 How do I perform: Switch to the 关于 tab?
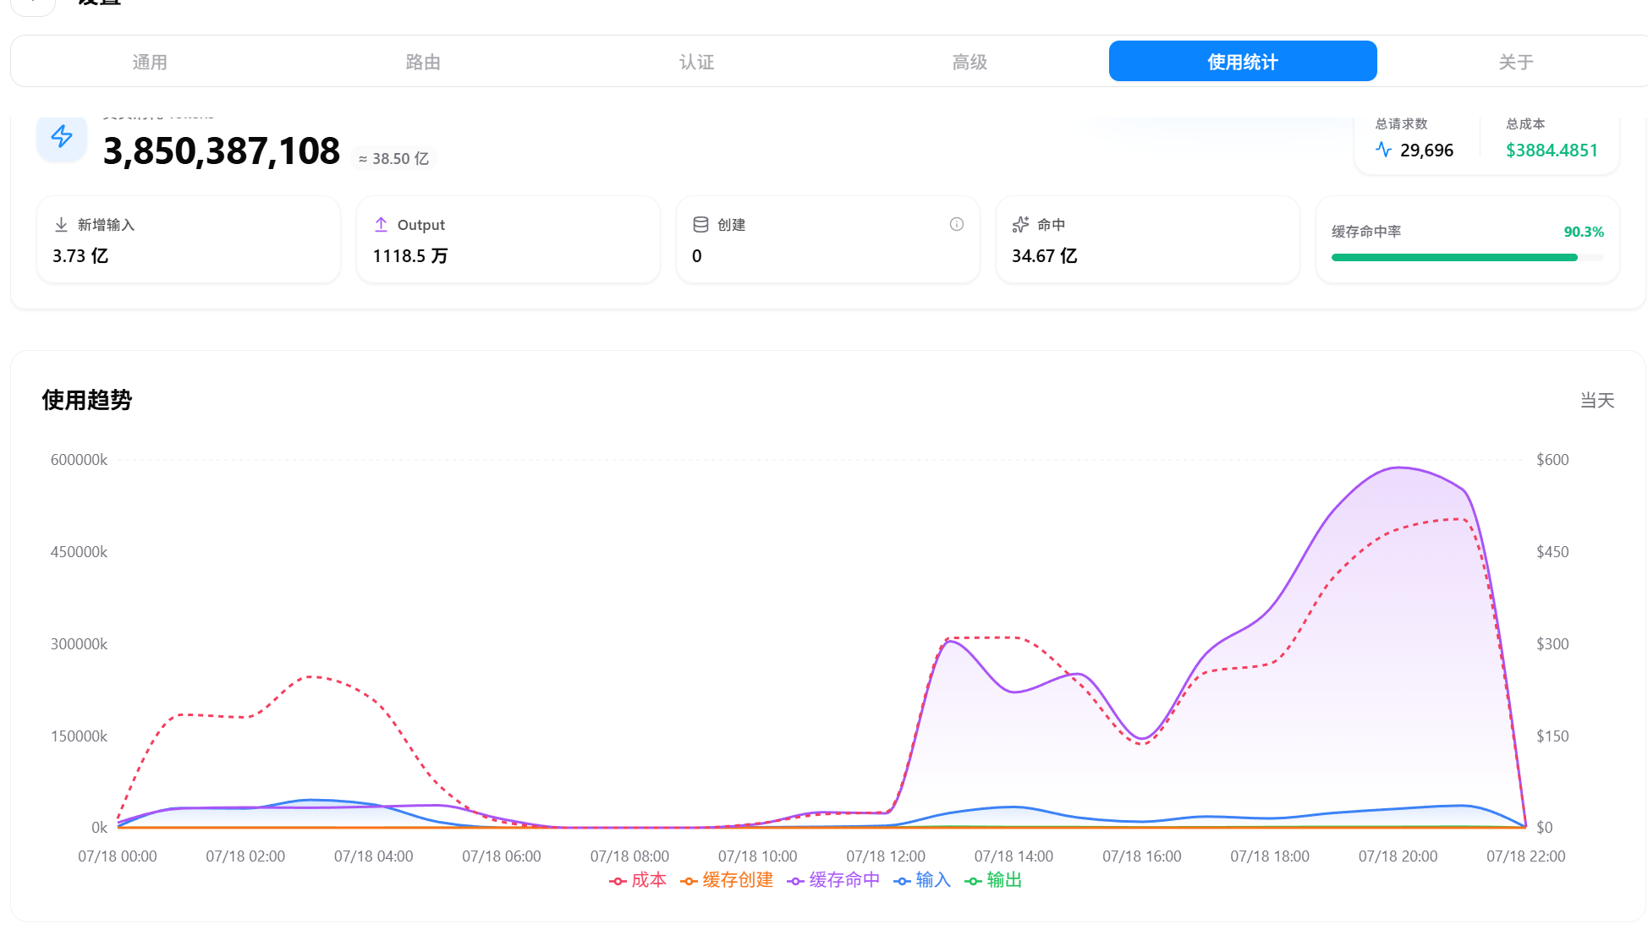click(1516, 62)
